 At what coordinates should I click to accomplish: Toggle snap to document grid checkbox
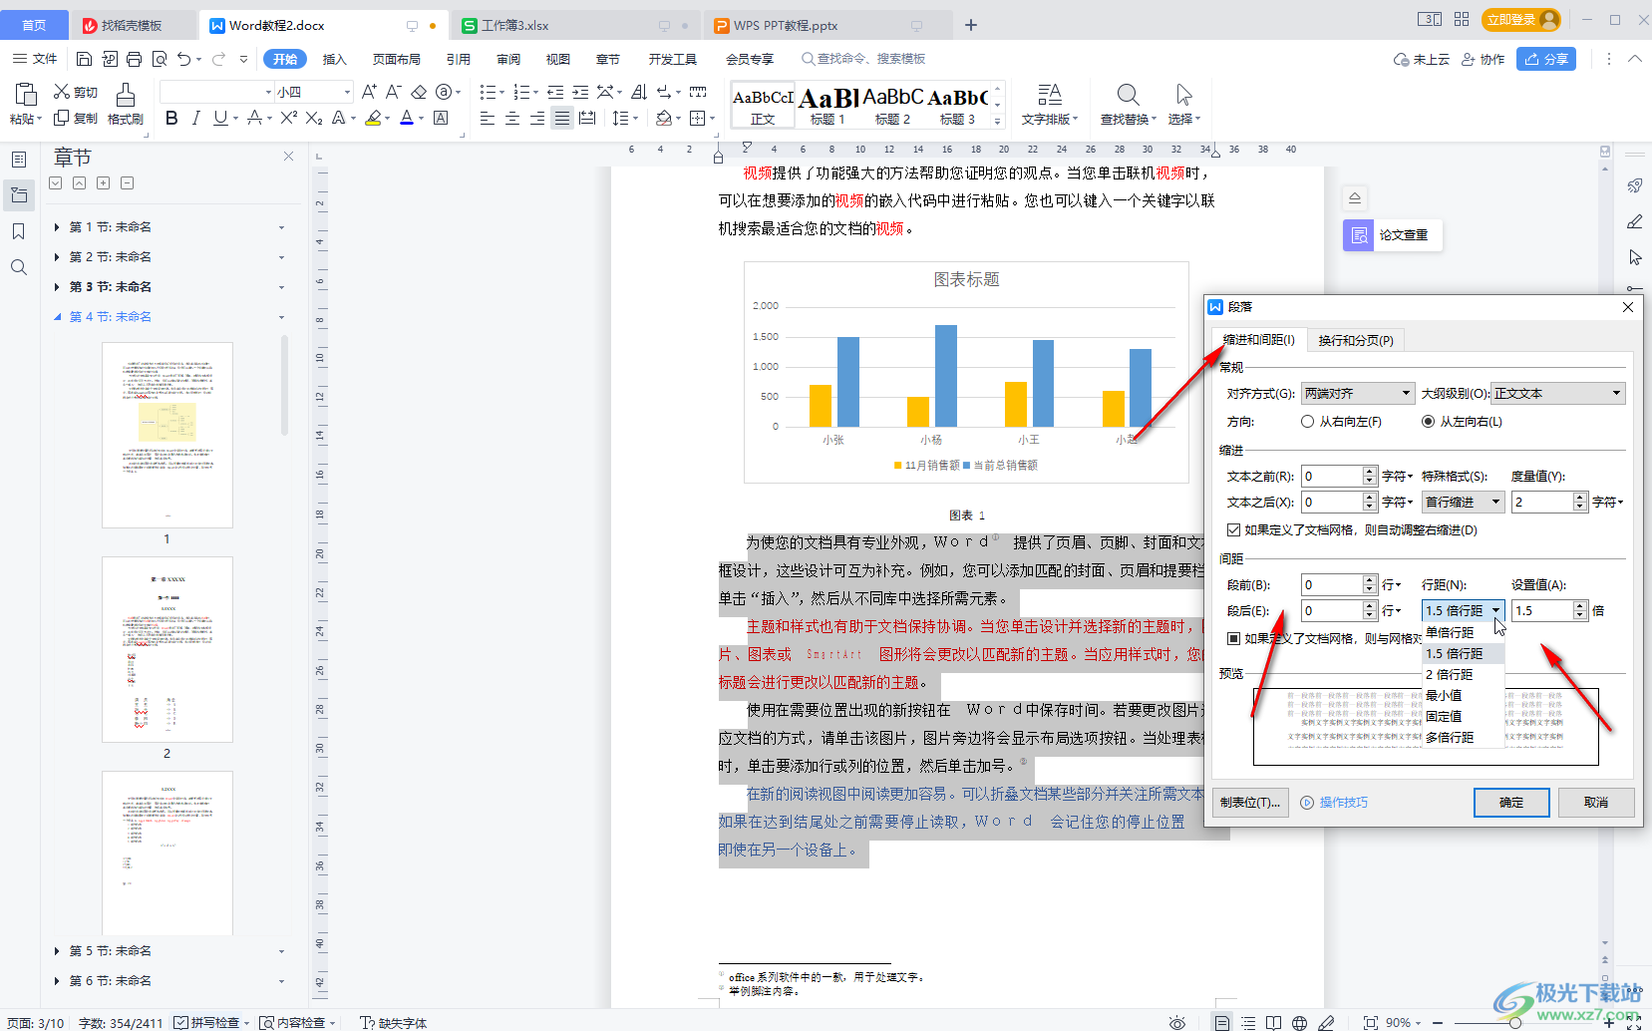coord(1233,638)
